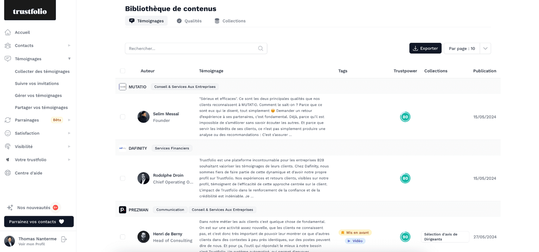The height and width of the screenshot is (252, 539).
Task: Click the Exporter button
Action: pyautogui.click(x=425, y=48)
